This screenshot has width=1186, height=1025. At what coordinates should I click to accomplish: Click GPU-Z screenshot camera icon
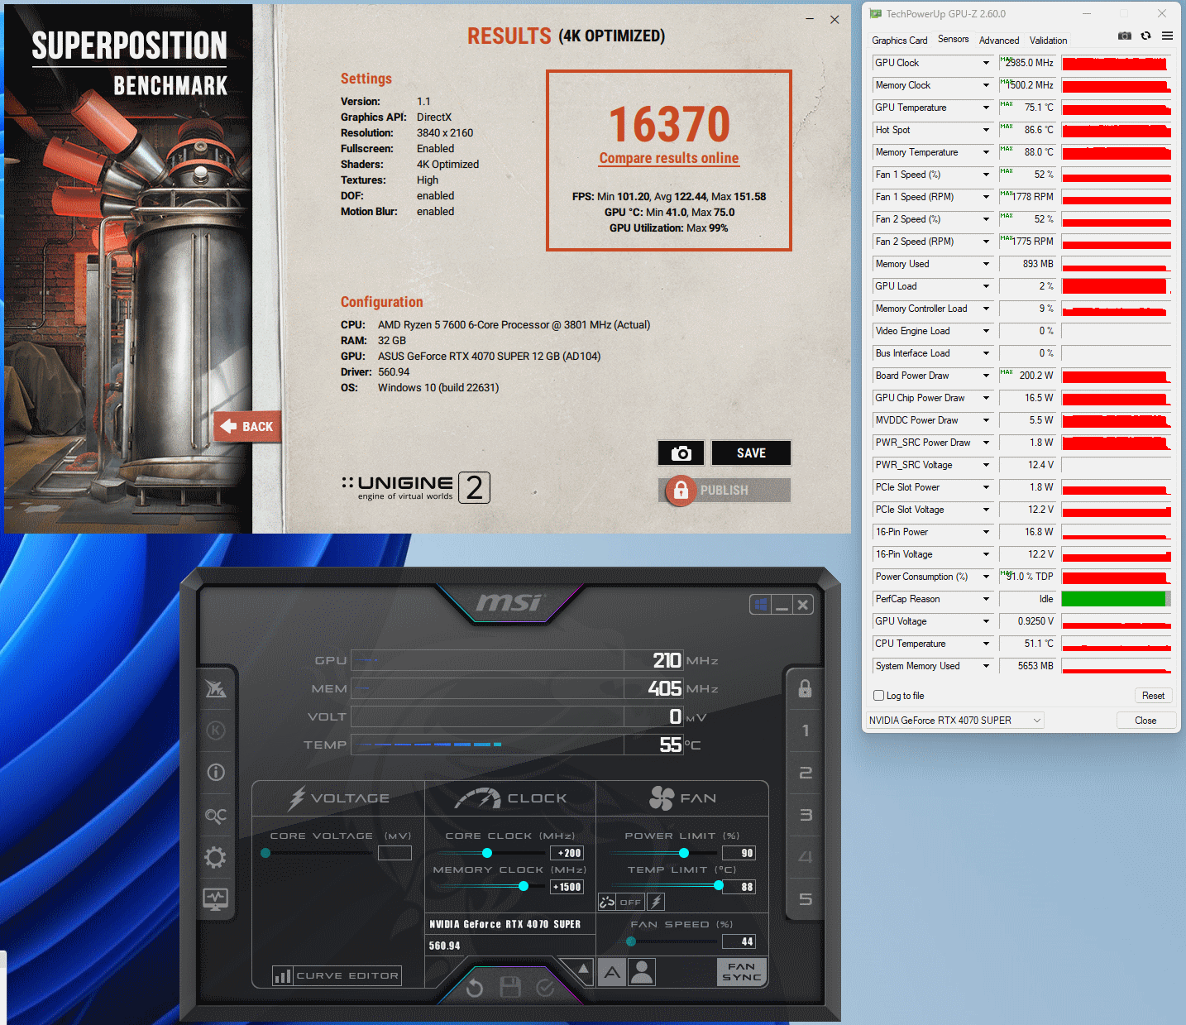pyautogui.click(x=1125, y=36)
